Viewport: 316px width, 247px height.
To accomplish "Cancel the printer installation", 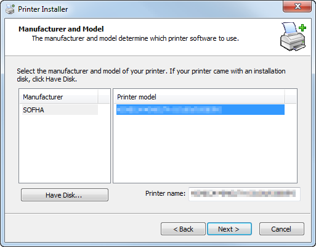I will pos(282,229).
